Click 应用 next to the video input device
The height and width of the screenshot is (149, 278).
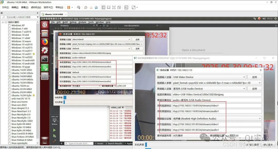[x=254, y=77]
